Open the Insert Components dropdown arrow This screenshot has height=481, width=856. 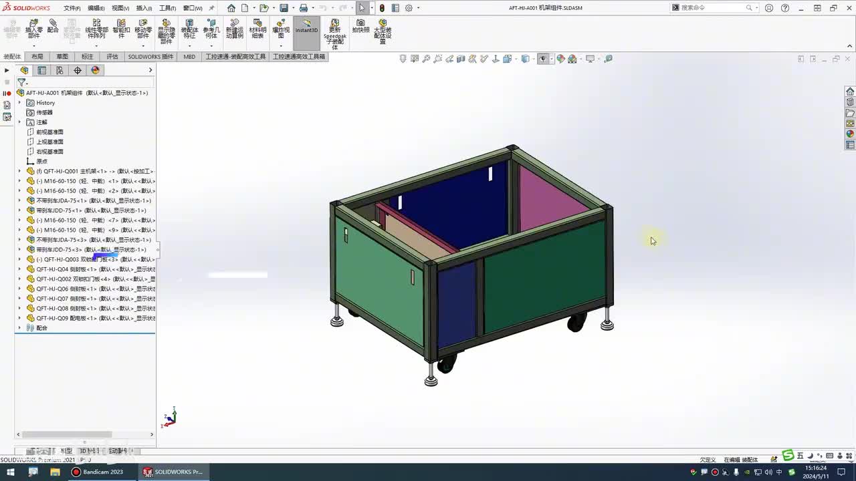34,45
